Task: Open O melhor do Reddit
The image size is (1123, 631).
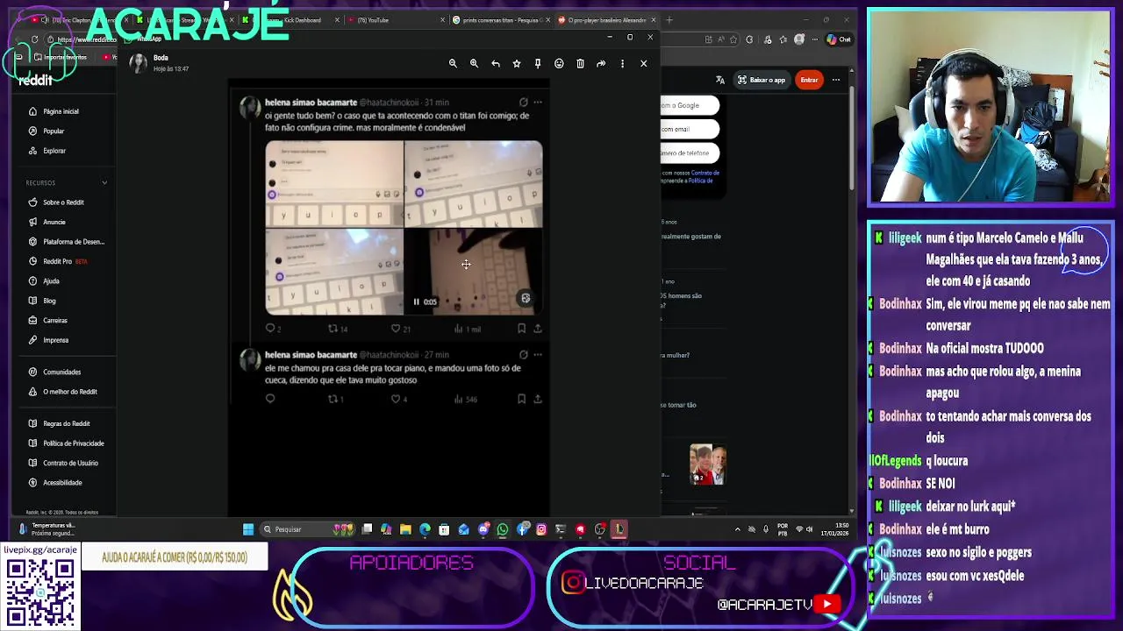Action: 70,392
